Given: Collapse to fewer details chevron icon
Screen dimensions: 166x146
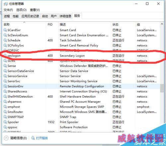Looking at the screenshot, I should [x=6, y=138].
